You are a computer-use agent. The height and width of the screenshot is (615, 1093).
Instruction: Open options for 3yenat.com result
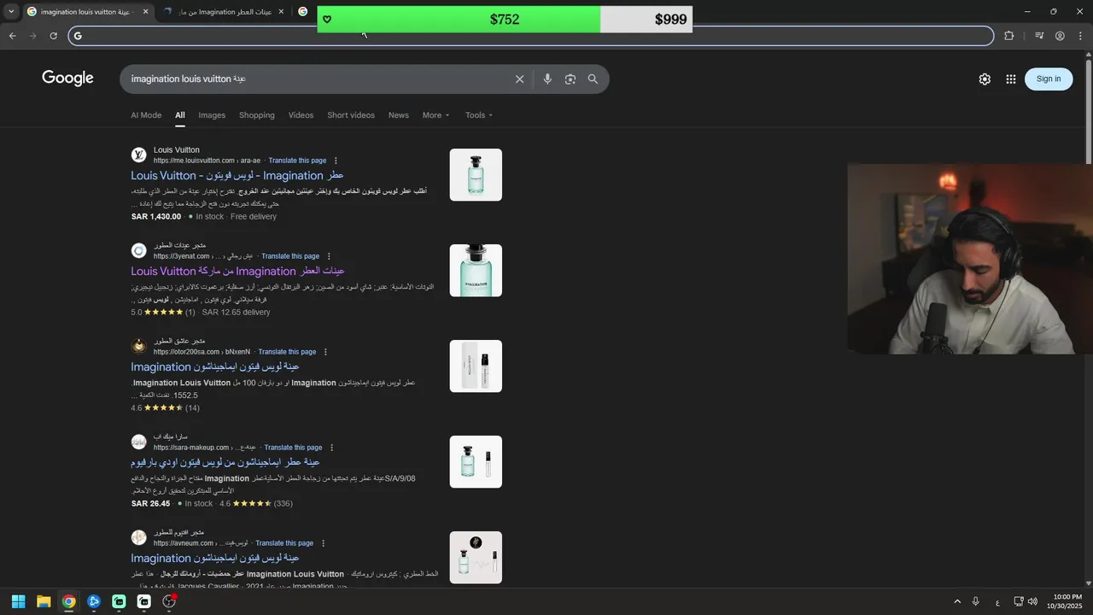pos(329,256)
